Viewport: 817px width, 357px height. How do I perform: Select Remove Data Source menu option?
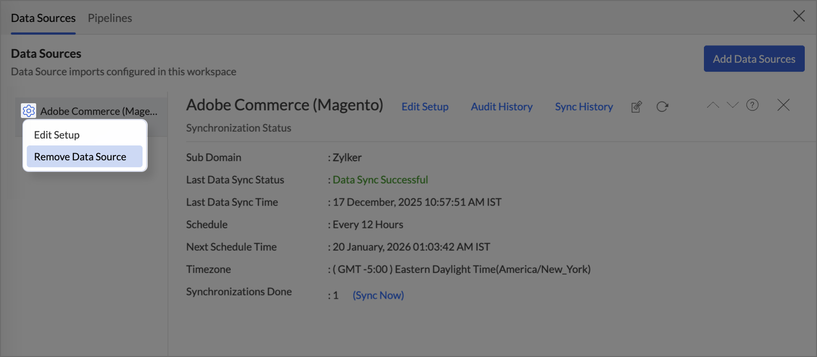tap(80, 157)
